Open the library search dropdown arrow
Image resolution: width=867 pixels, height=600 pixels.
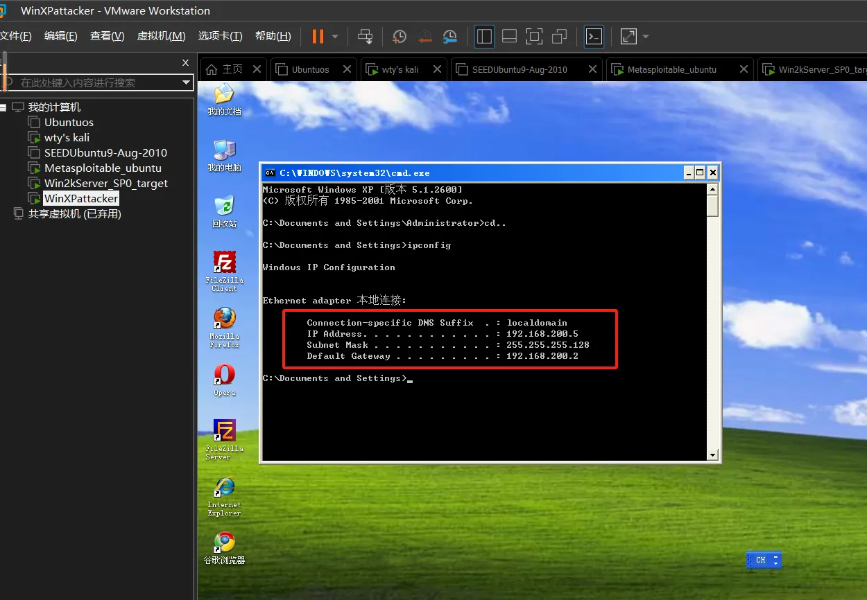186,82
